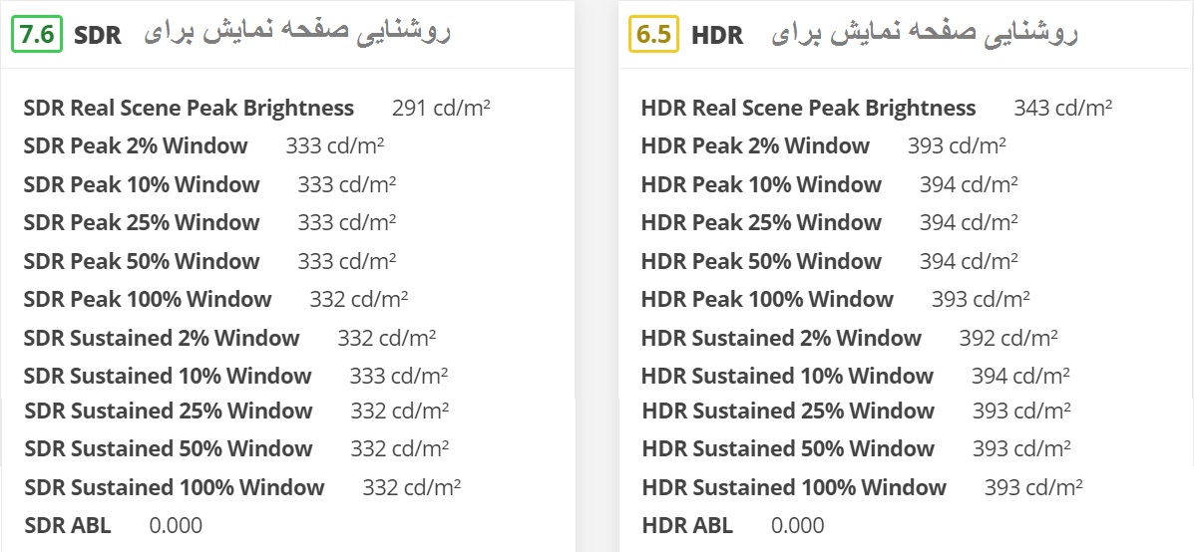Select the SDR ABL label
This screenshot has height=552, width=1194.
(67, 525)
